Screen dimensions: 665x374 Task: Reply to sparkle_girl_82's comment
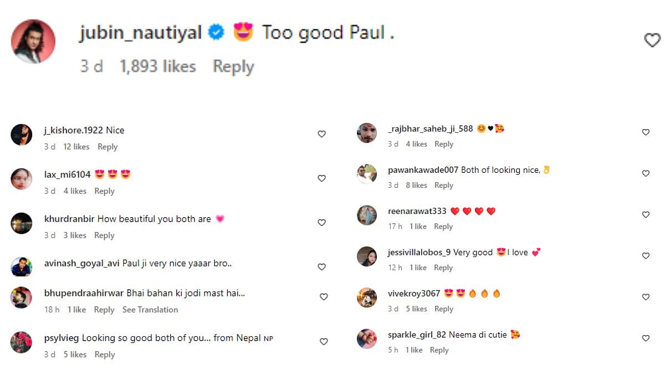point(439,350)
